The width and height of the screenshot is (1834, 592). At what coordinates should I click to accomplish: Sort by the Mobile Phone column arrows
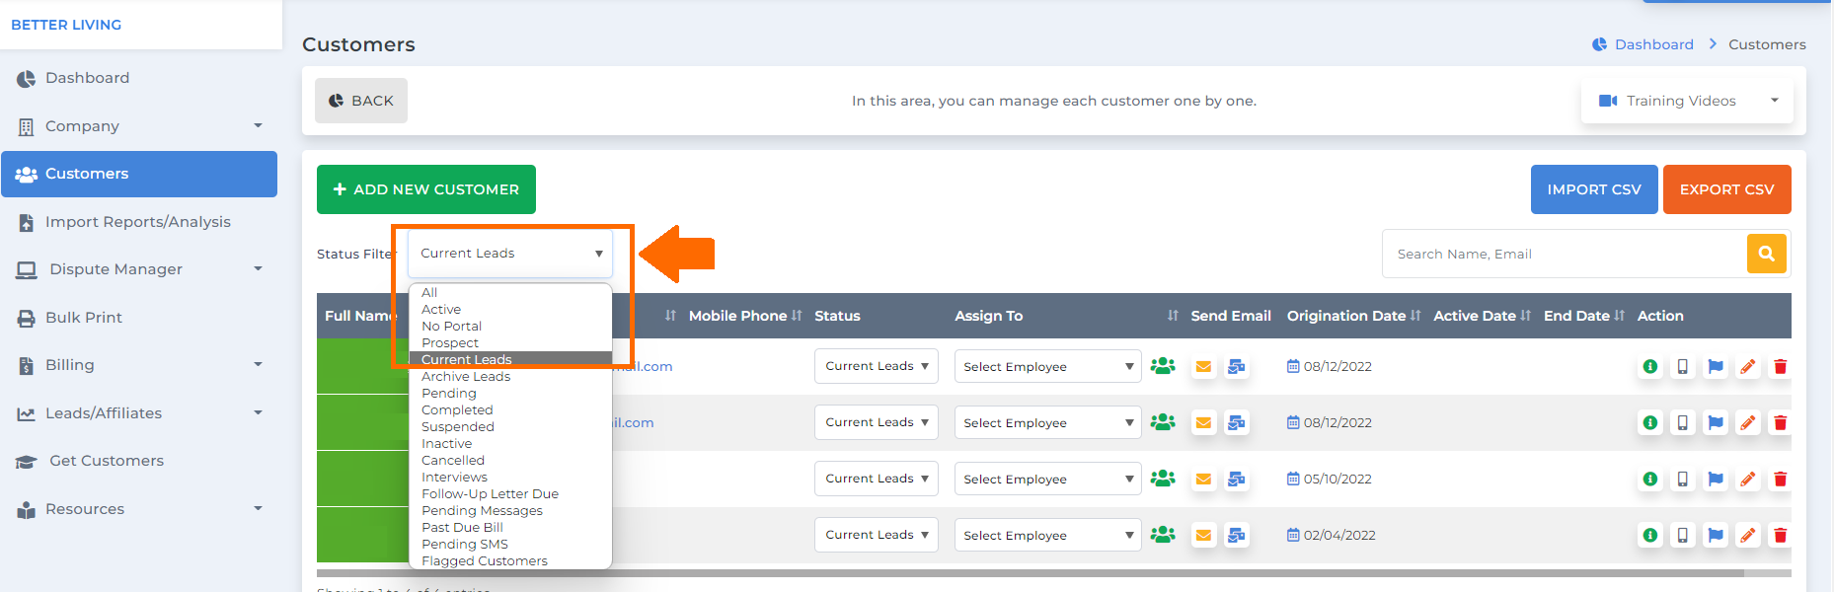tap(797, 316)
